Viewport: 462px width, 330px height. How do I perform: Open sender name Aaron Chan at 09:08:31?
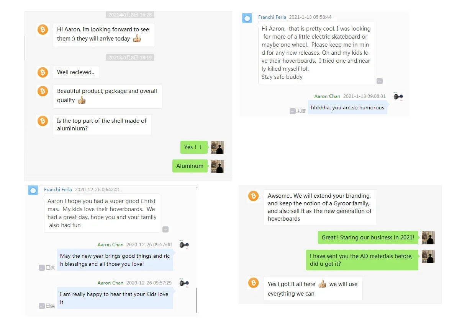point(327,96)
